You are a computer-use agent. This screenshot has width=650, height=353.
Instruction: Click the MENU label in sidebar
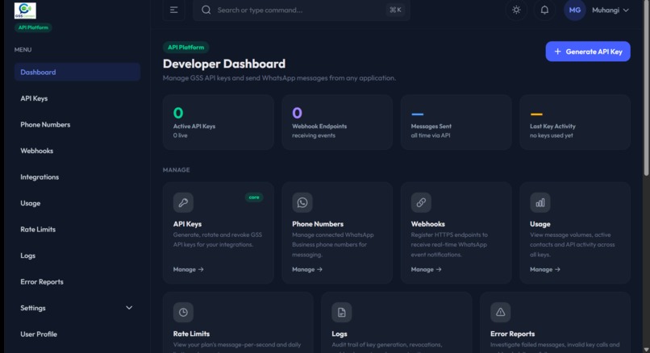point(23,50)
